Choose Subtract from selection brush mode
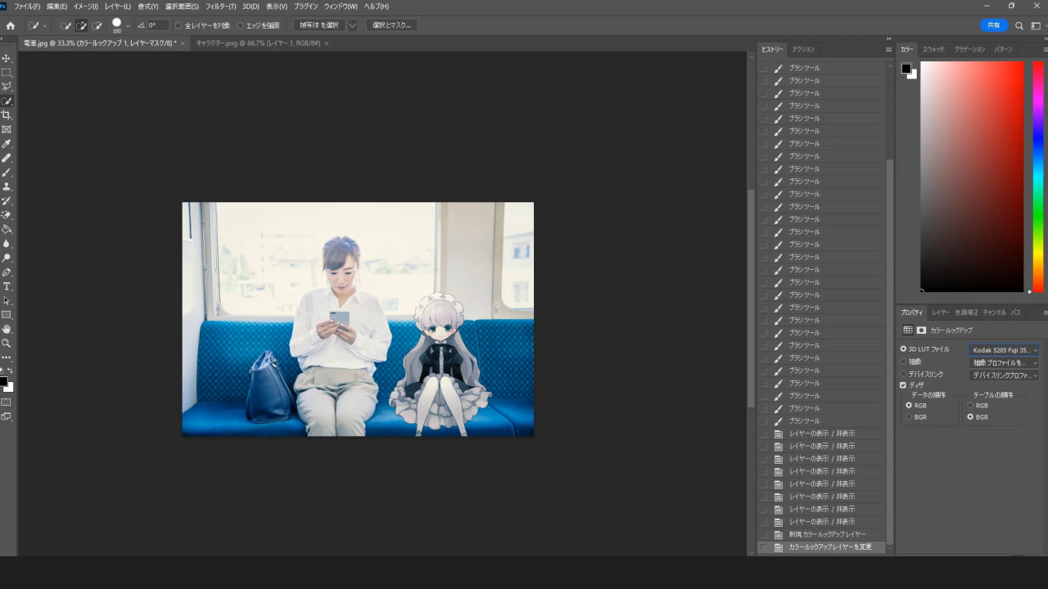The image size is (1048, 589). (x=97, y=25)
